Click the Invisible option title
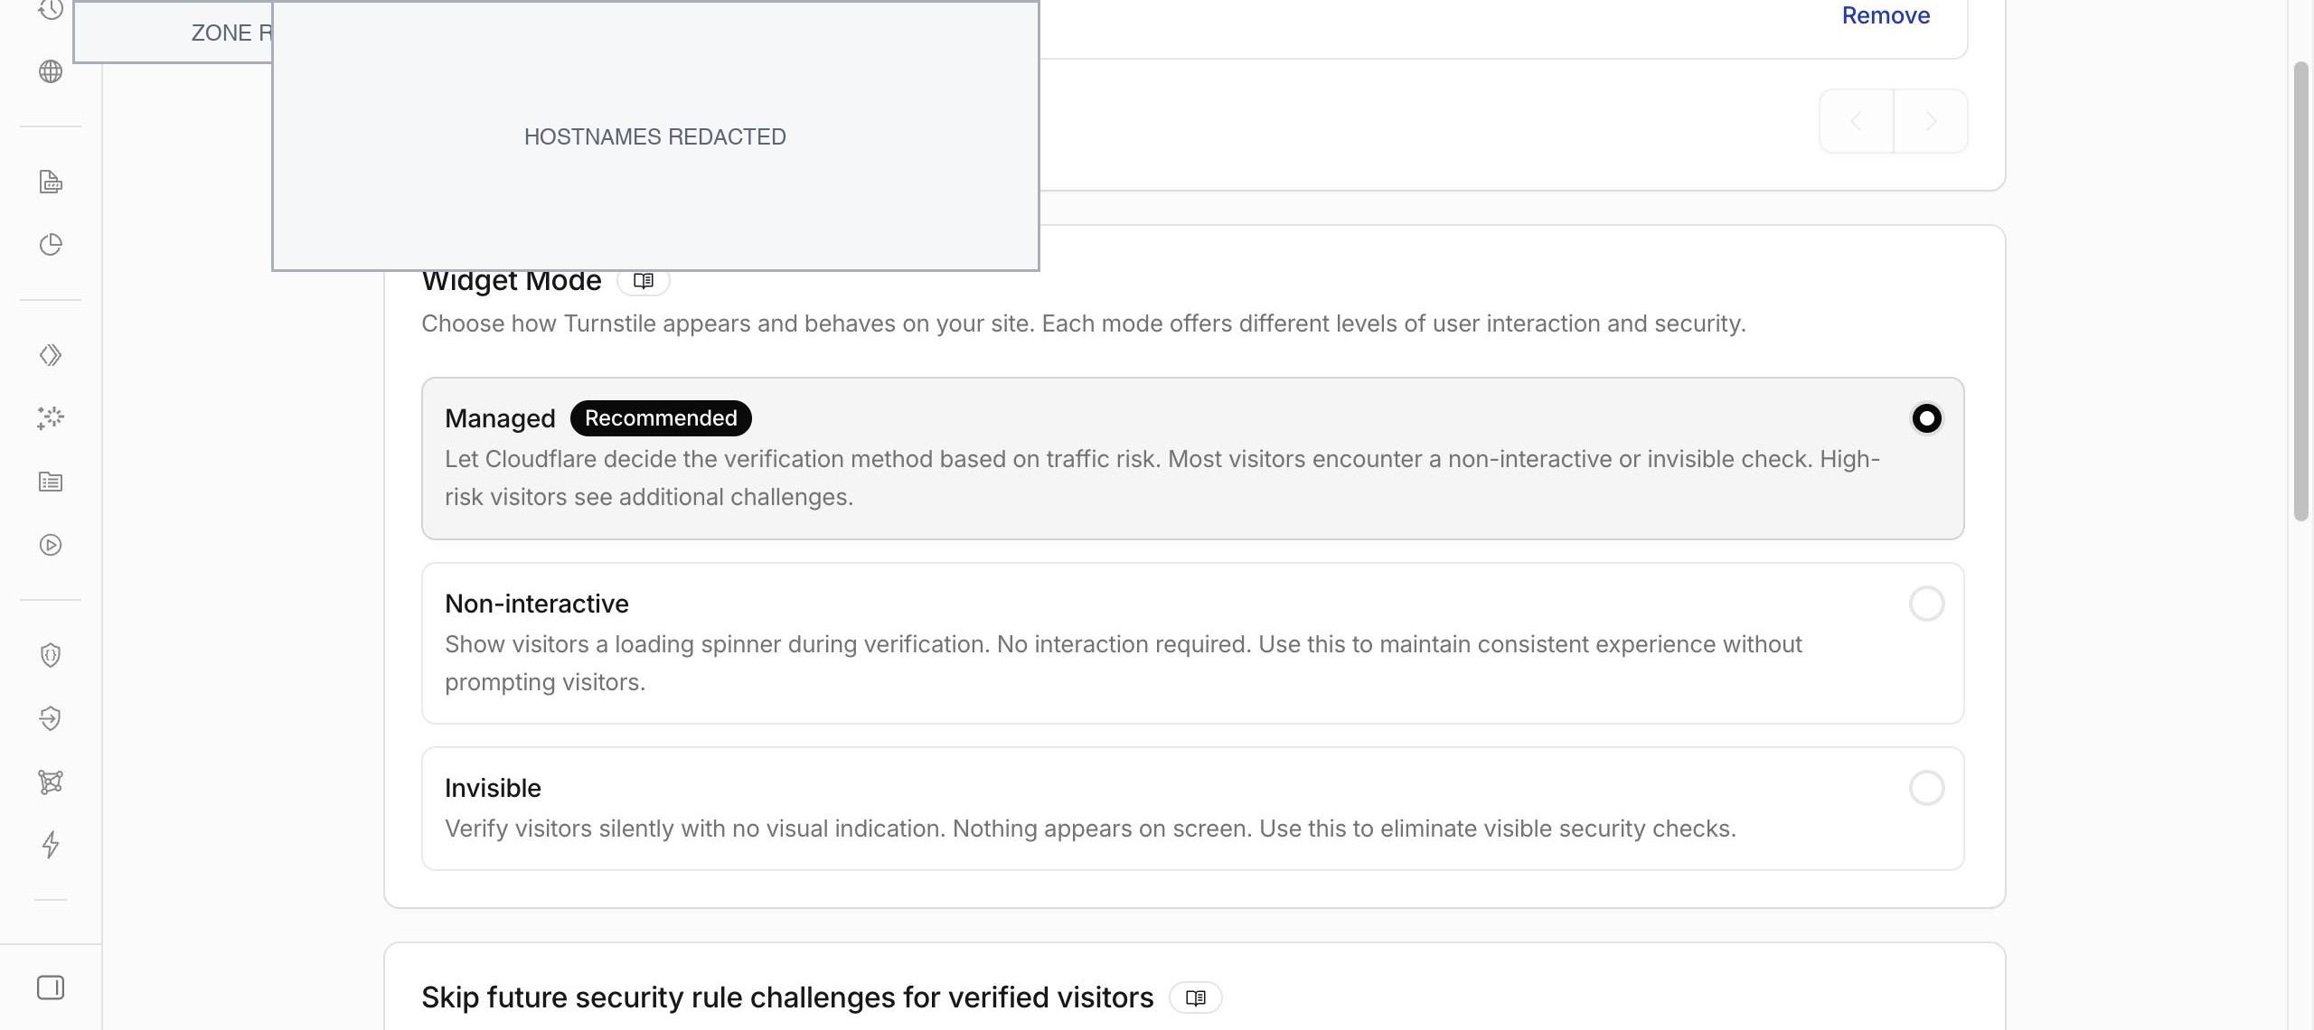This screenshot has width=2314, height=1030. click(x=493, y=788)
